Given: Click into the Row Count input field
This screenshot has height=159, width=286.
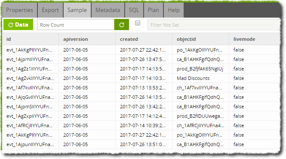Looking at the screenshot, I should tap(76, 24).
